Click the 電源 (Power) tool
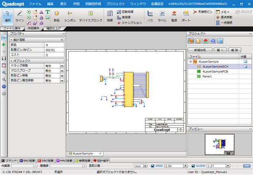Screen dimensions: 253x175 pos(174,16)
